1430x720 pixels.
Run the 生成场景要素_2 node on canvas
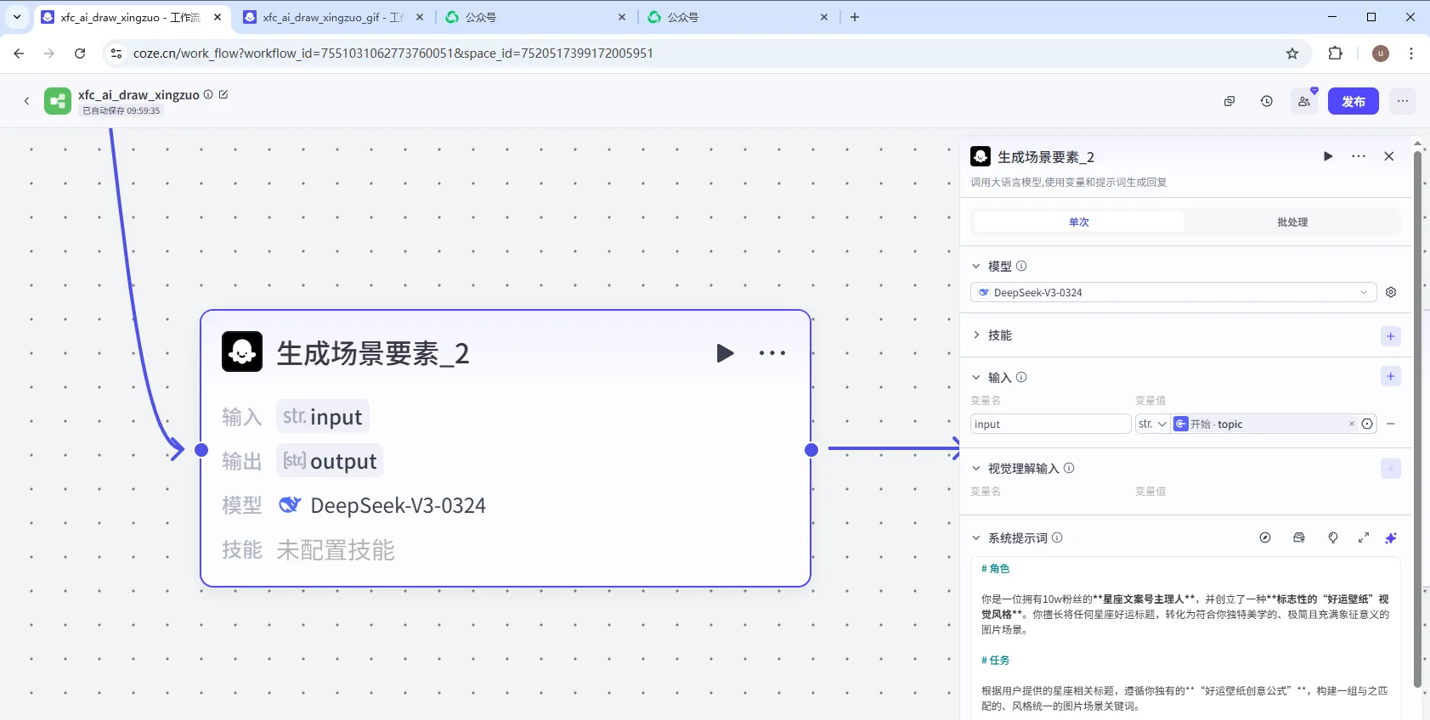pos(724,353)
